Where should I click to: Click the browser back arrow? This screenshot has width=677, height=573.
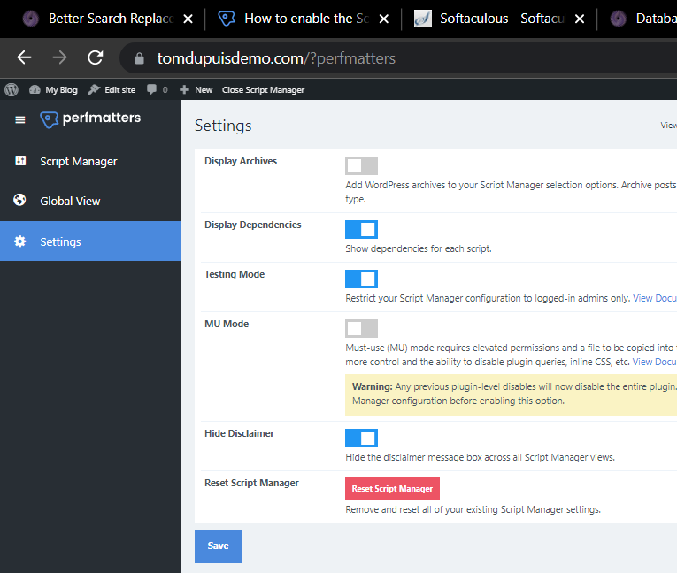pos(24,58)
